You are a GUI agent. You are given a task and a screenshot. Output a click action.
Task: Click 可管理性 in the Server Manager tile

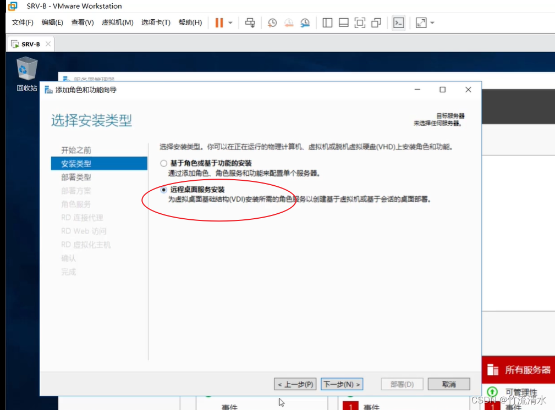click(521, 392)
